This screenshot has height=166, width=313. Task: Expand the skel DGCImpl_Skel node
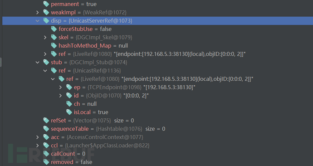tap(45, 37)
